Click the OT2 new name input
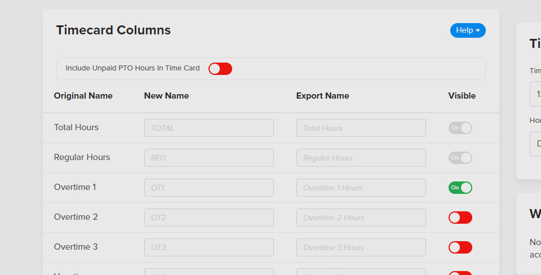 pyautogui.click(x=209, y=218)
